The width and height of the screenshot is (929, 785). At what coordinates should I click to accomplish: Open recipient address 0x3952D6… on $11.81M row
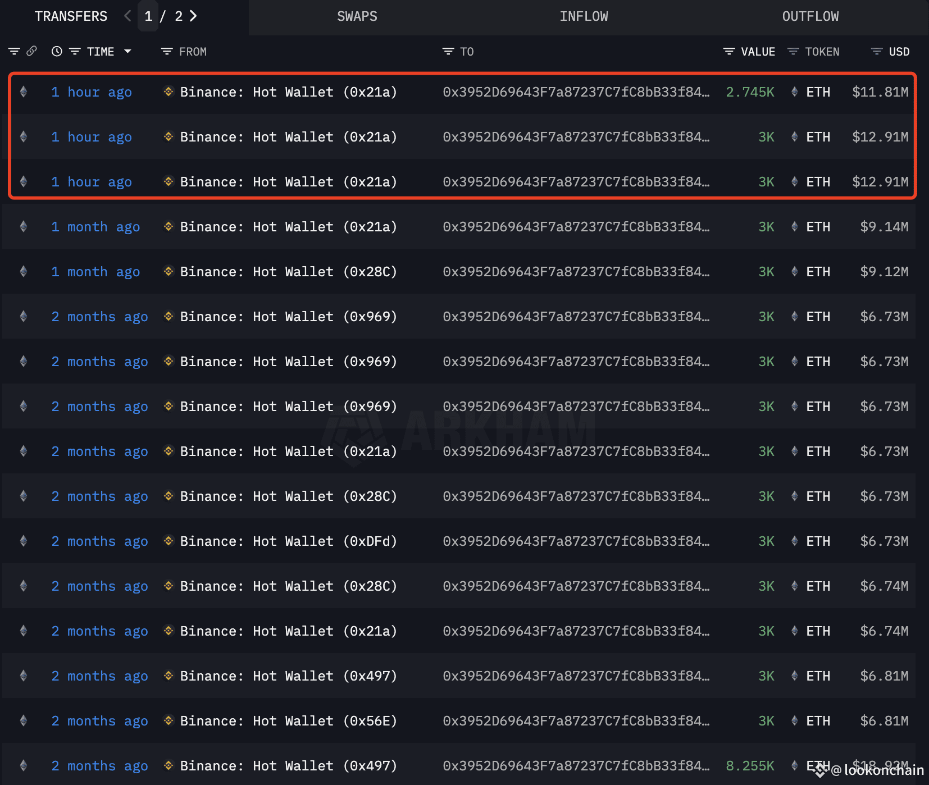(x=576, y=92)
